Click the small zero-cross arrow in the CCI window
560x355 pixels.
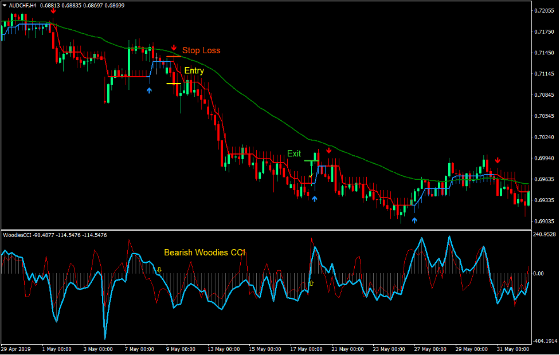point(159,270)
